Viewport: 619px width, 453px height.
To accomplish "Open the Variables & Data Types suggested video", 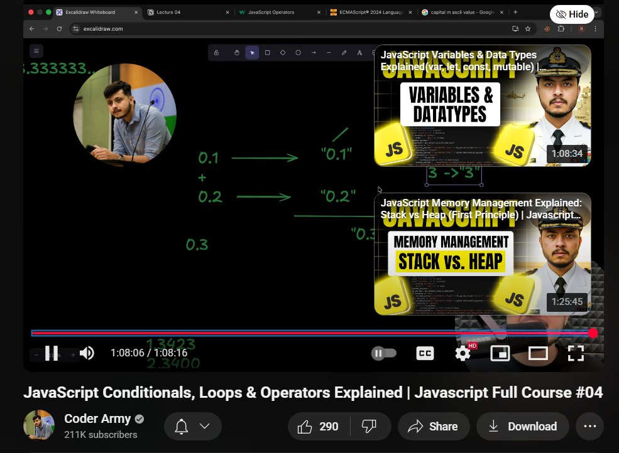I will [x=483, y=105].
